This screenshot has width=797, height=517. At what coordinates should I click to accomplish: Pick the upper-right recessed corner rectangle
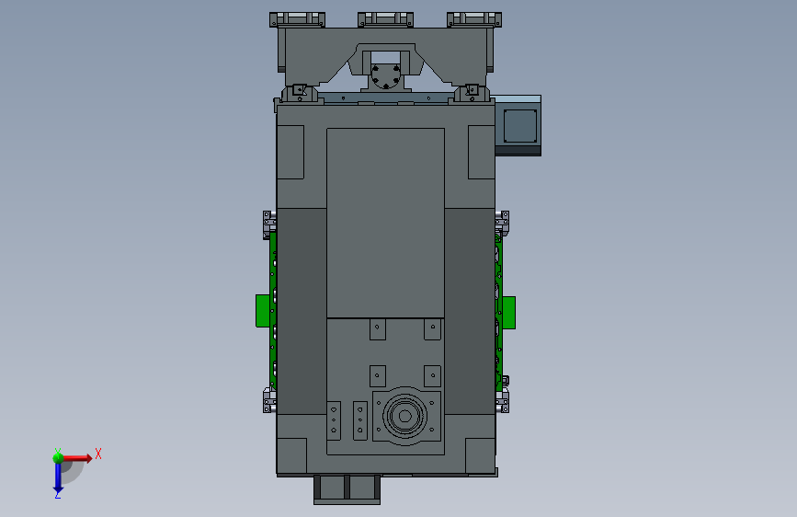pyautogui.click(x=482, y=152)
